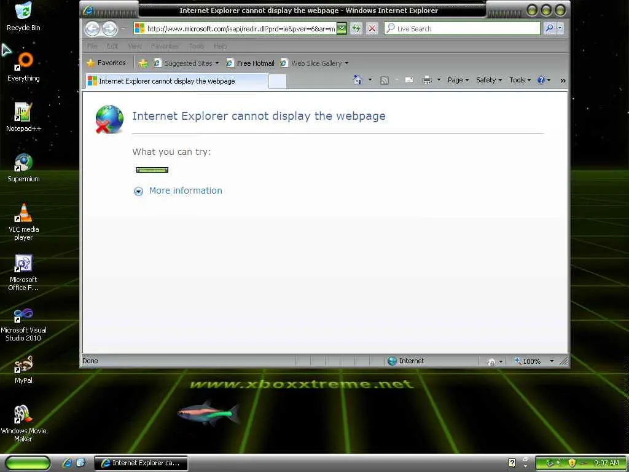The image size is (629, 472).
Task: Select the Supermium desktop icon
Action: click(23, 168)
